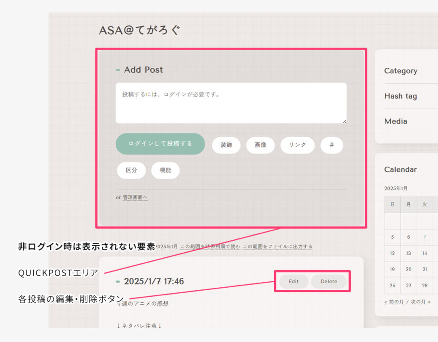438x342 pixels.
Task: Click この範囲を時系列順で読む link
Action: 210,247
